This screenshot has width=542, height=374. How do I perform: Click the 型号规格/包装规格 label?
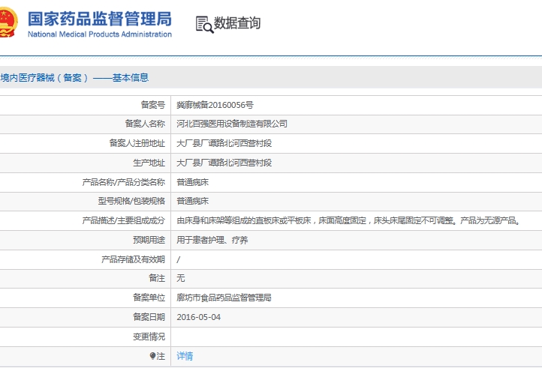point(131,201)
